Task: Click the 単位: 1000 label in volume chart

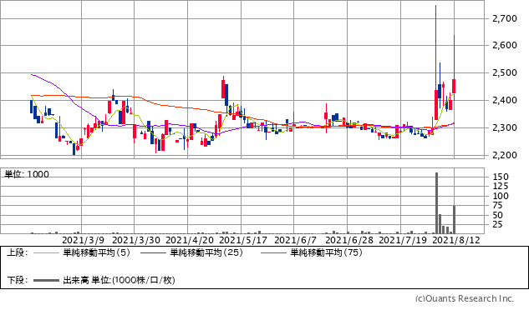Action: pos(27,174)
